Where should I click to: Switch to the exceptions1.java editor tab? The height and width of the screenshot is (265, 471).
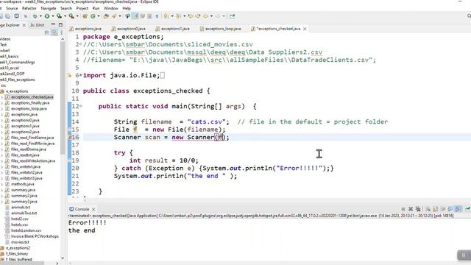[x=173, y=29]
